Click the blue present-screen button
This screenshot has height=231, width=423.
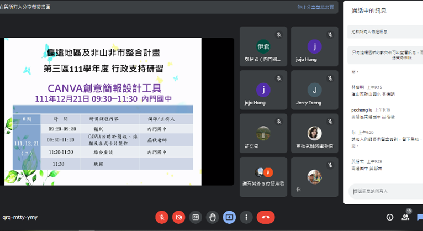229,217
